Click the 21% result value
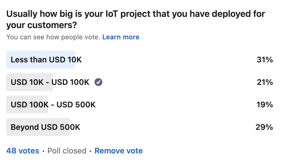 tap(264, 82)
